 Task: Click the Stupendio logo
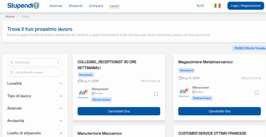23,6
